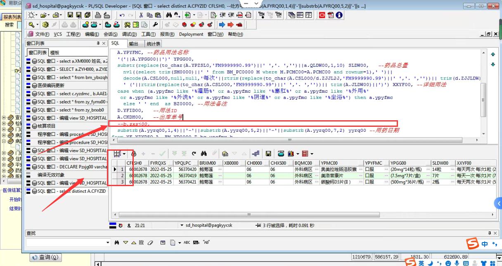Click the Execute gear icon in toolbar
The height and width of the screenshot is (266, 502).
[45, 25]
